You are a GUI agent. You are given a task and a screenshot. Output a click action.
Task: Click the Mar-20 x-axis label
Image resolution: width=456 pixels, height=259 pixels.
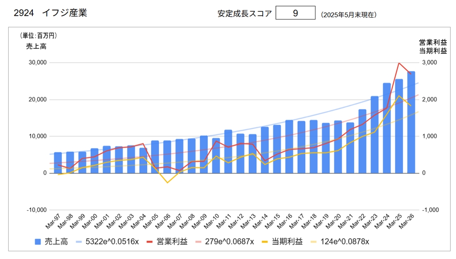tap(333, 221)
